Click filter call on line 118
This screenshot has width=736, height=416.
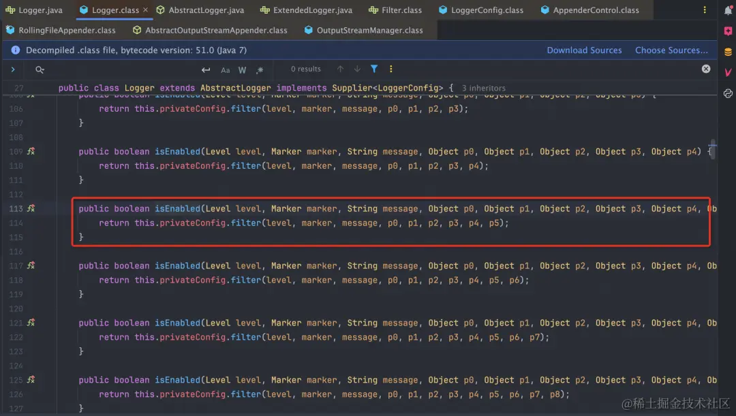245,280
